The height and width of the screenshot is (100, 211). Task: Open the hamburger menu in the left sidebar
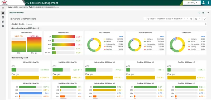[3, 8]
